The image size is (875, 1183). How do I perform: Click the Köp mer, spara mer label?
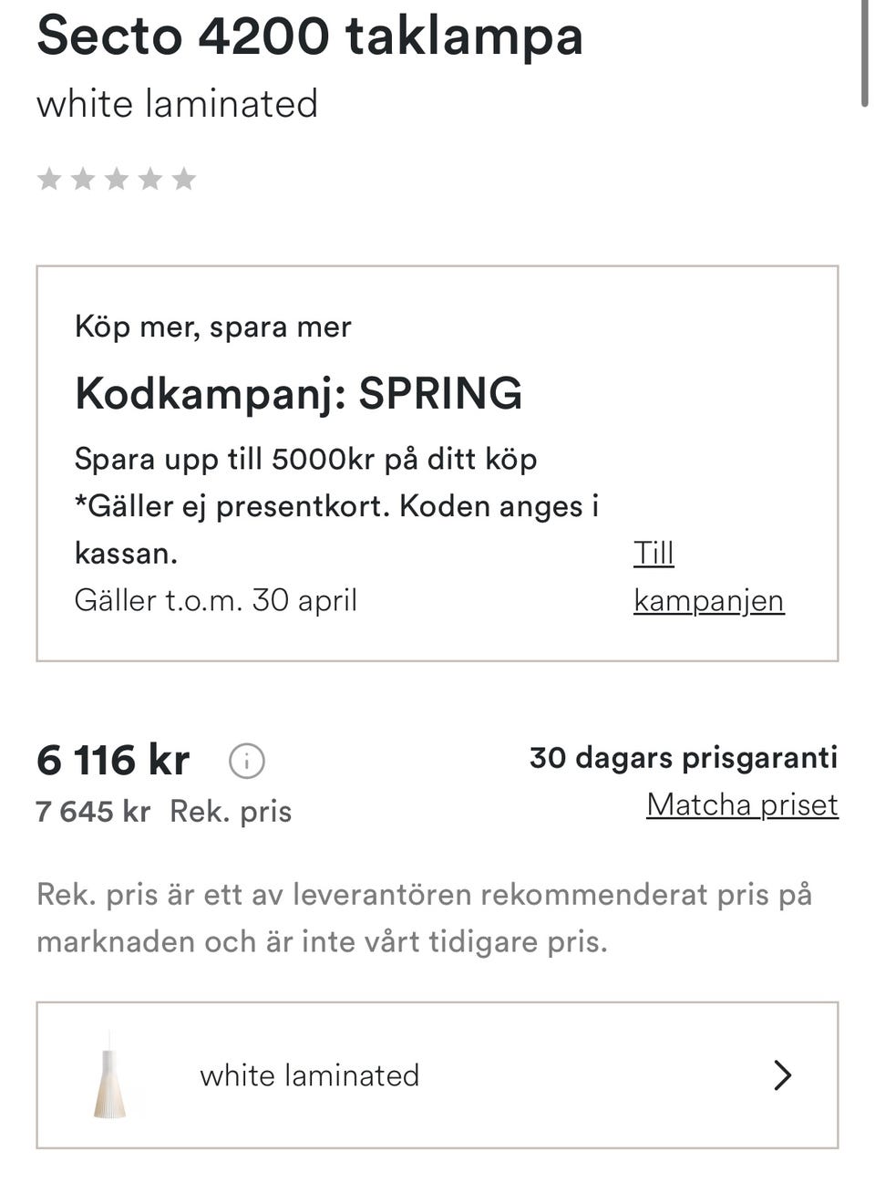click(212, 327)
